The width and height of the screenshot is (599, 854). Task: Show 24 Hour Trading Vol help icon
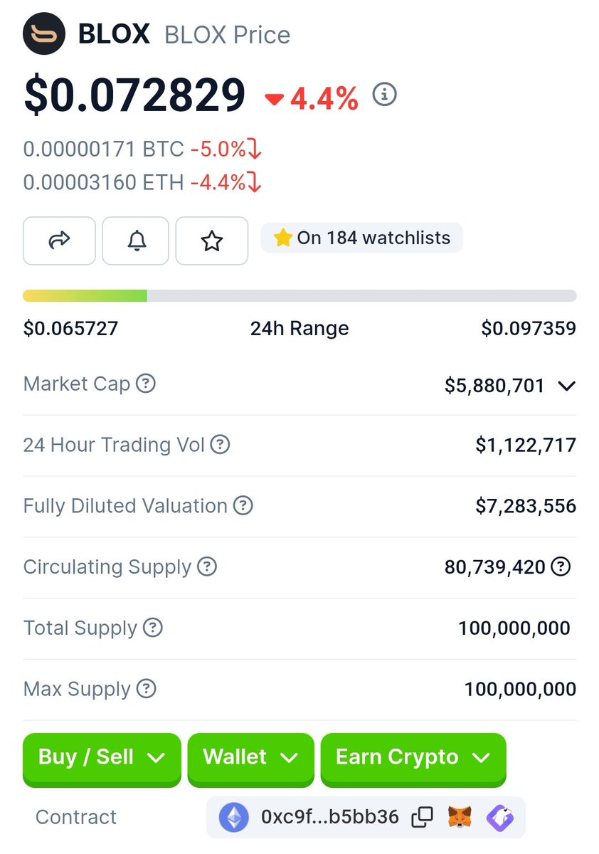[221, 446]
